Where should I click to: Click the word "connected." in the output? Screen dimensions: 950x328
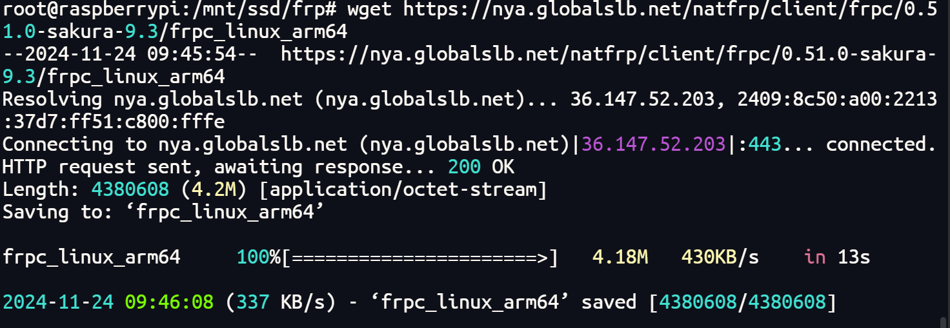pos(881,144)
